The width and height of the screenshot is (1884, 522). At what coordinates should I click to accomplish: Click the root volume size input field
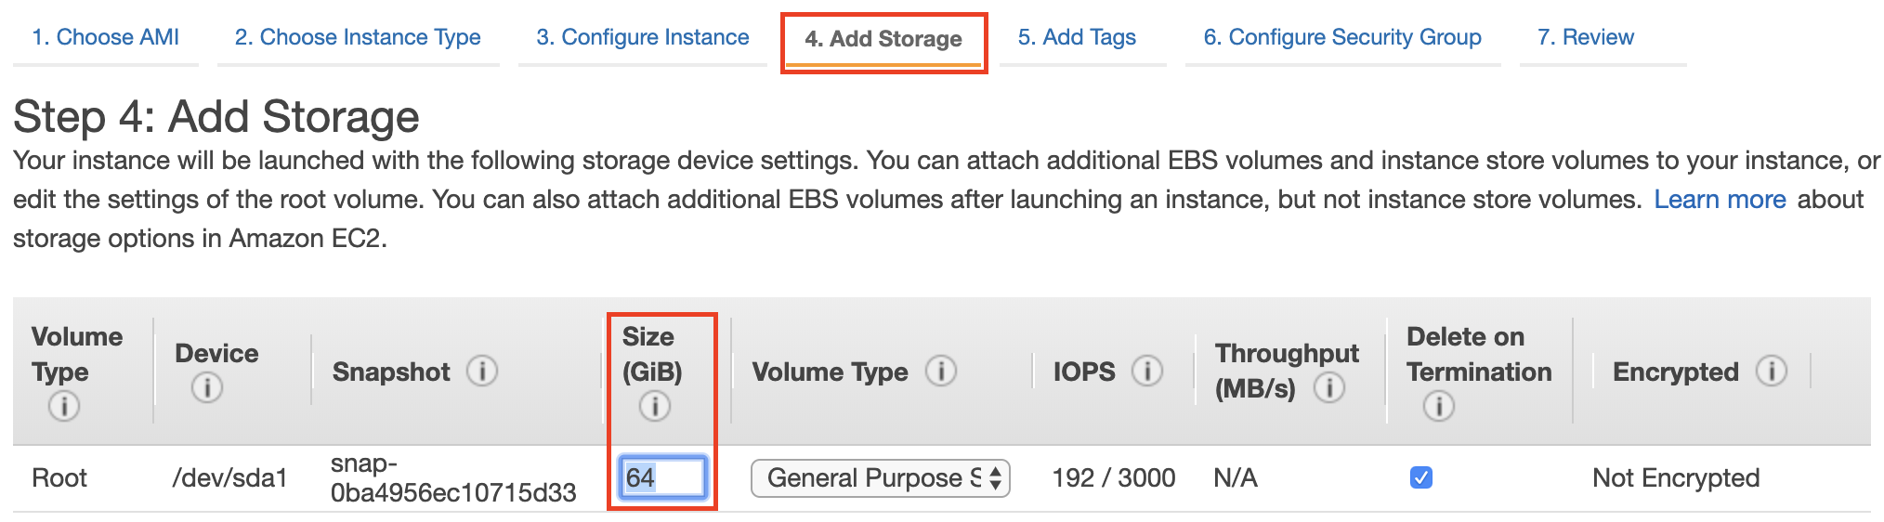point(662,477)
